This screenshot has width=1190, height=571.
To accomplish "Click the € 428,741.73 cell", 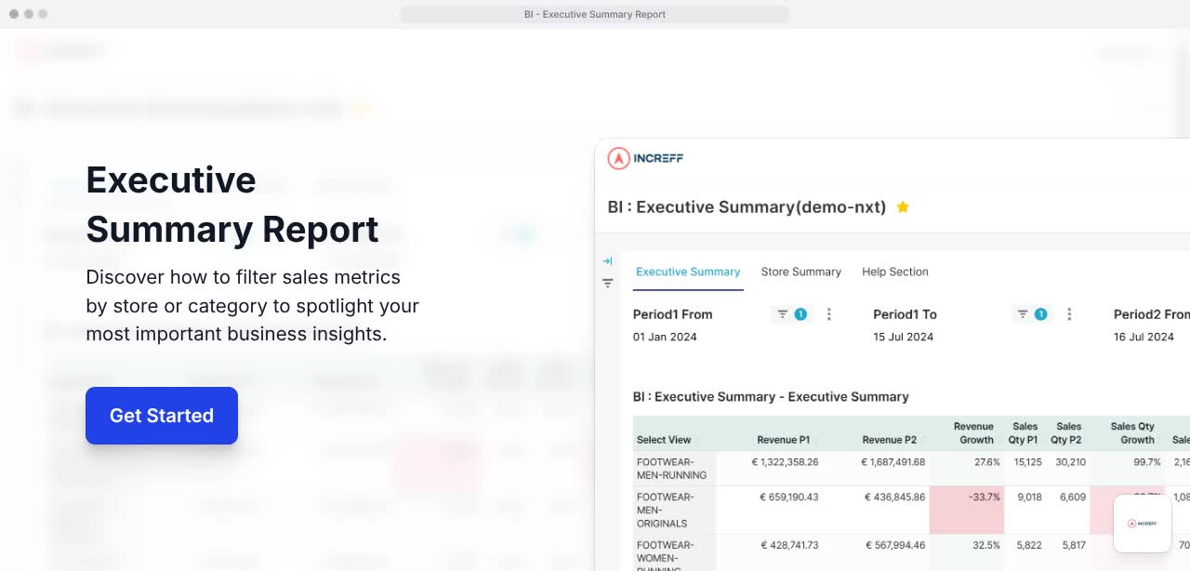I will (x=789, y=545).
